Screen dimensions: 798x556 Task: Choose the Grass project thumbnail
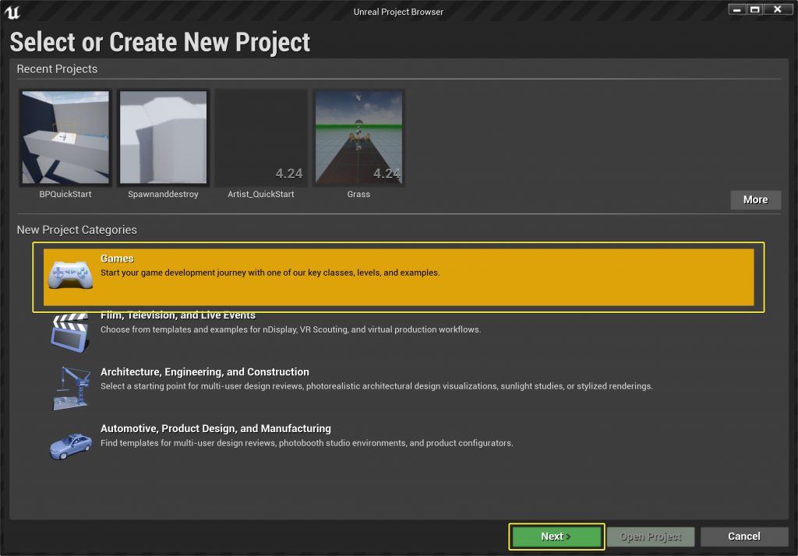358,138
